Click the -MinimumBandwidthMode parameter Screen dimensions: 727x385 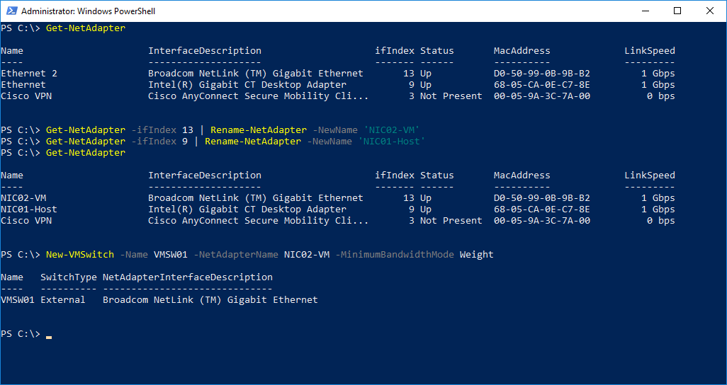pyautogui.click(x=397, y=255)
